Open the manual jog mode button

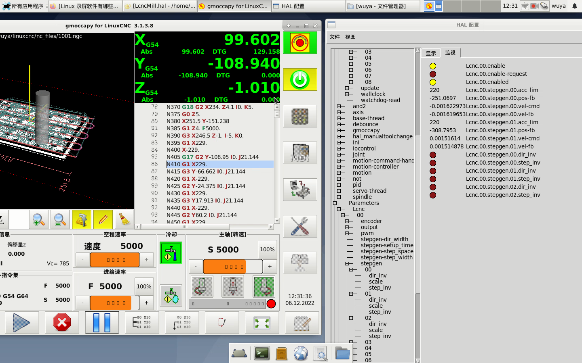300,116
